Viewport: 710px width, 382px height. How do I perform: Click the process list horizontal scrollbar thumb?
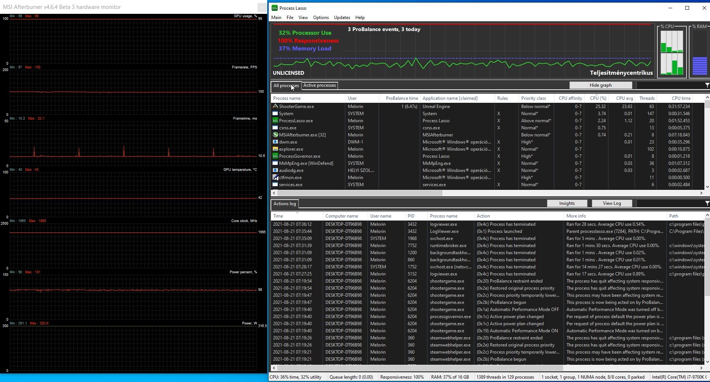click(x=359, y=193)
